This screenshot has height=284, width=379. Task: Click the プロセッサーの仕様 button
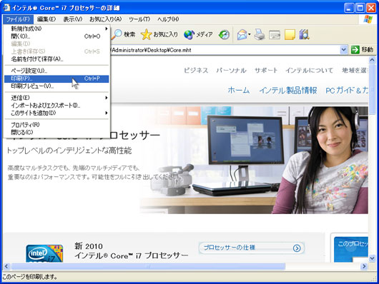(x=252, y=248)
